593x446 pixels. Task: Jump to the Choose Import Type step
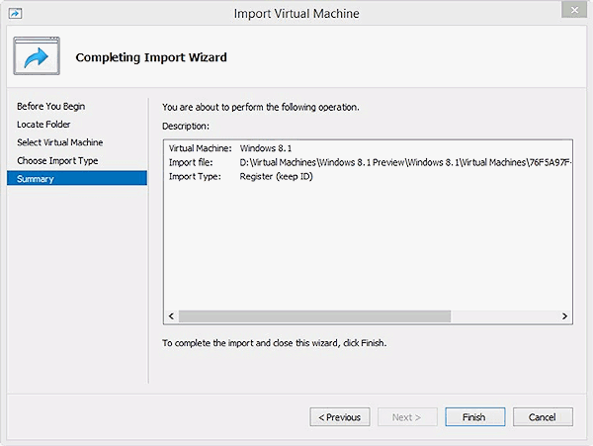[x=57, y=160]
